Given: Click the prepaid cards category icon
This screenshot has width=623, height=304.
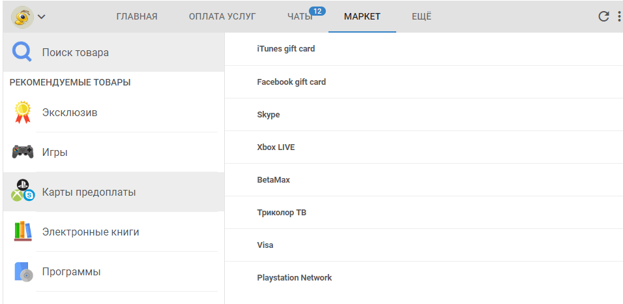Looking at the screenshot, I should [x=22, y=192].
